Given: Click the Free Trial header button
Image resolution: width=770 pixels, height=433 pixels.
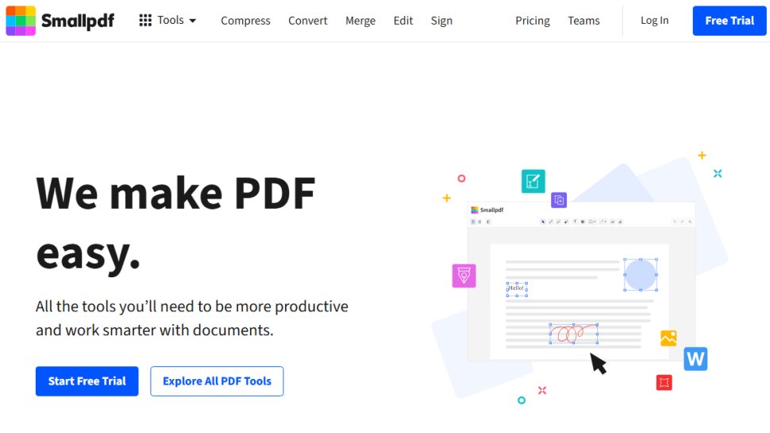Looking at the screenshot, I should click(730, 21).
